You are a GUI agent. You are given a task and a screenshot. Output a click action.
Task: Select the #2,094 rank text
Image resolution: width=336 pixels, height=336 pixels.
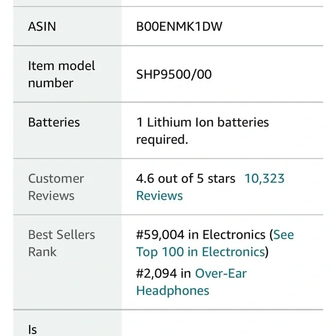pos(156,273)
